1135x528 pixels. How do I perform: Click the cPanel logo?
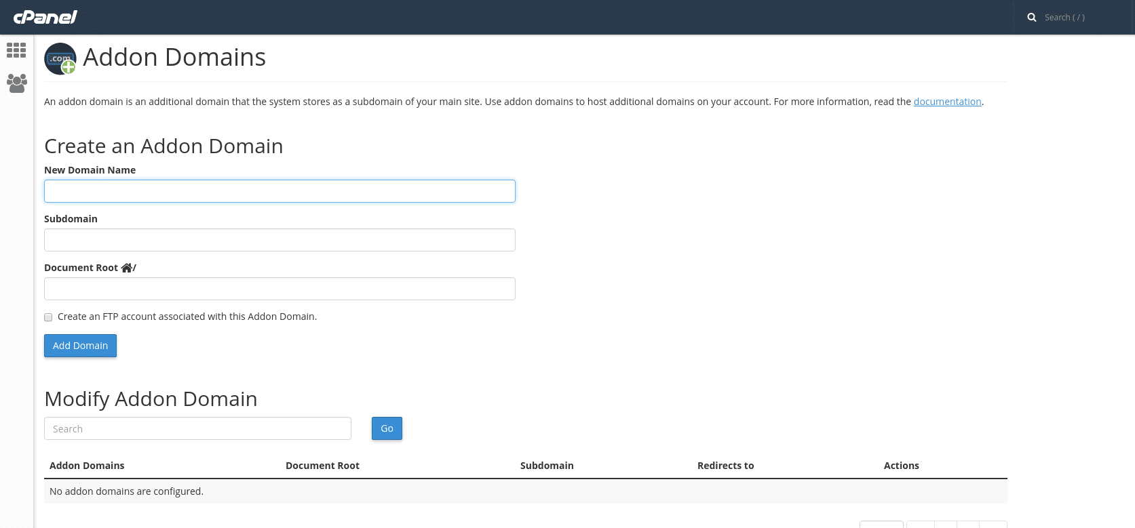[45, 17]
